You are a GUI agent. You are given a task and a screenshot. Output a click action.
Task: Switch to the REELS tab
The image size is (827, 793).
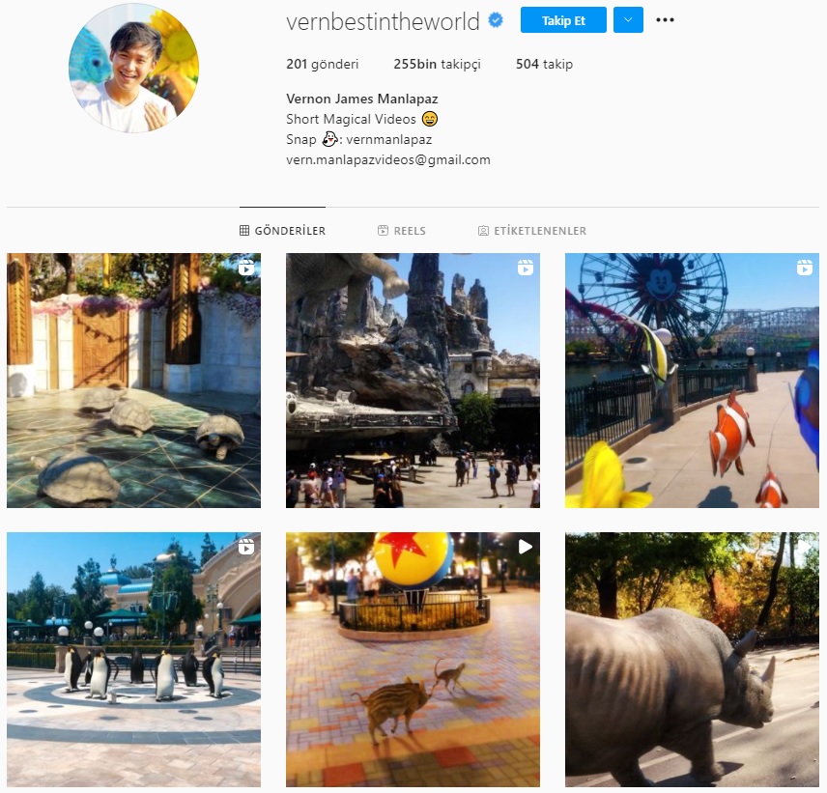coord(401,231)
